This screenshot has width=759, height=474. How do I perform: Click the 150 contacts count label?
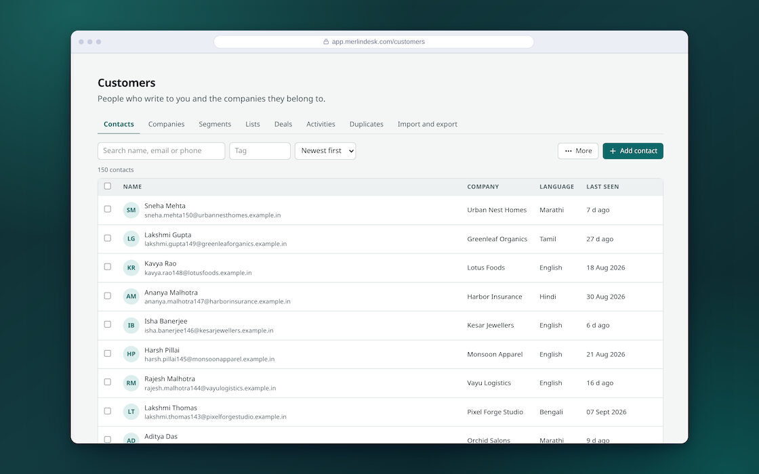pos(116,170)
